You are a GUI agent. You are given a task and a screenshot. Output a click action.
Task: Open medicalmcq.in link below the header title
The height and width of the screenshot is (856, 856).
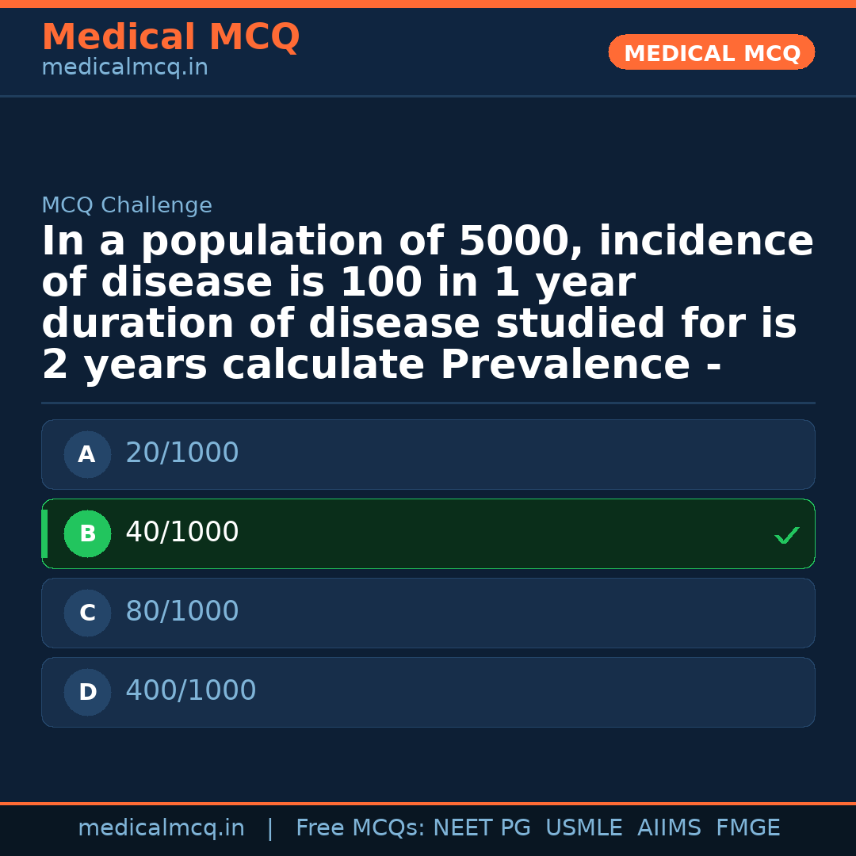pos(124,68)
